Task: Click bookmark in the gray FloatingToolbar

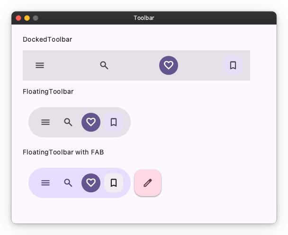Action: pyautogui.click(x=114, y=122)
